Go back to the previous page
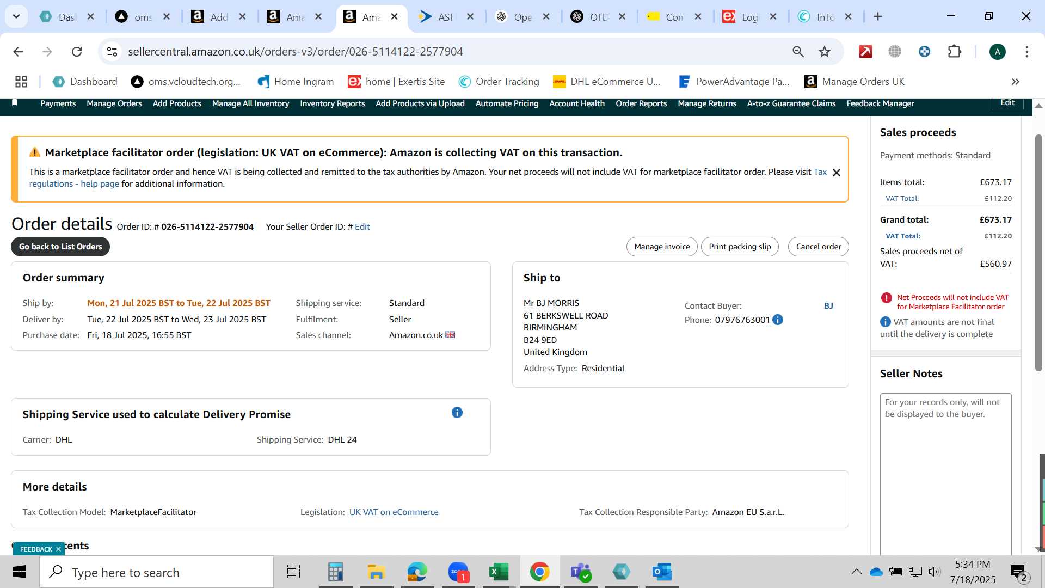This screenshot has width=1045, height=588. pos(18,52)
